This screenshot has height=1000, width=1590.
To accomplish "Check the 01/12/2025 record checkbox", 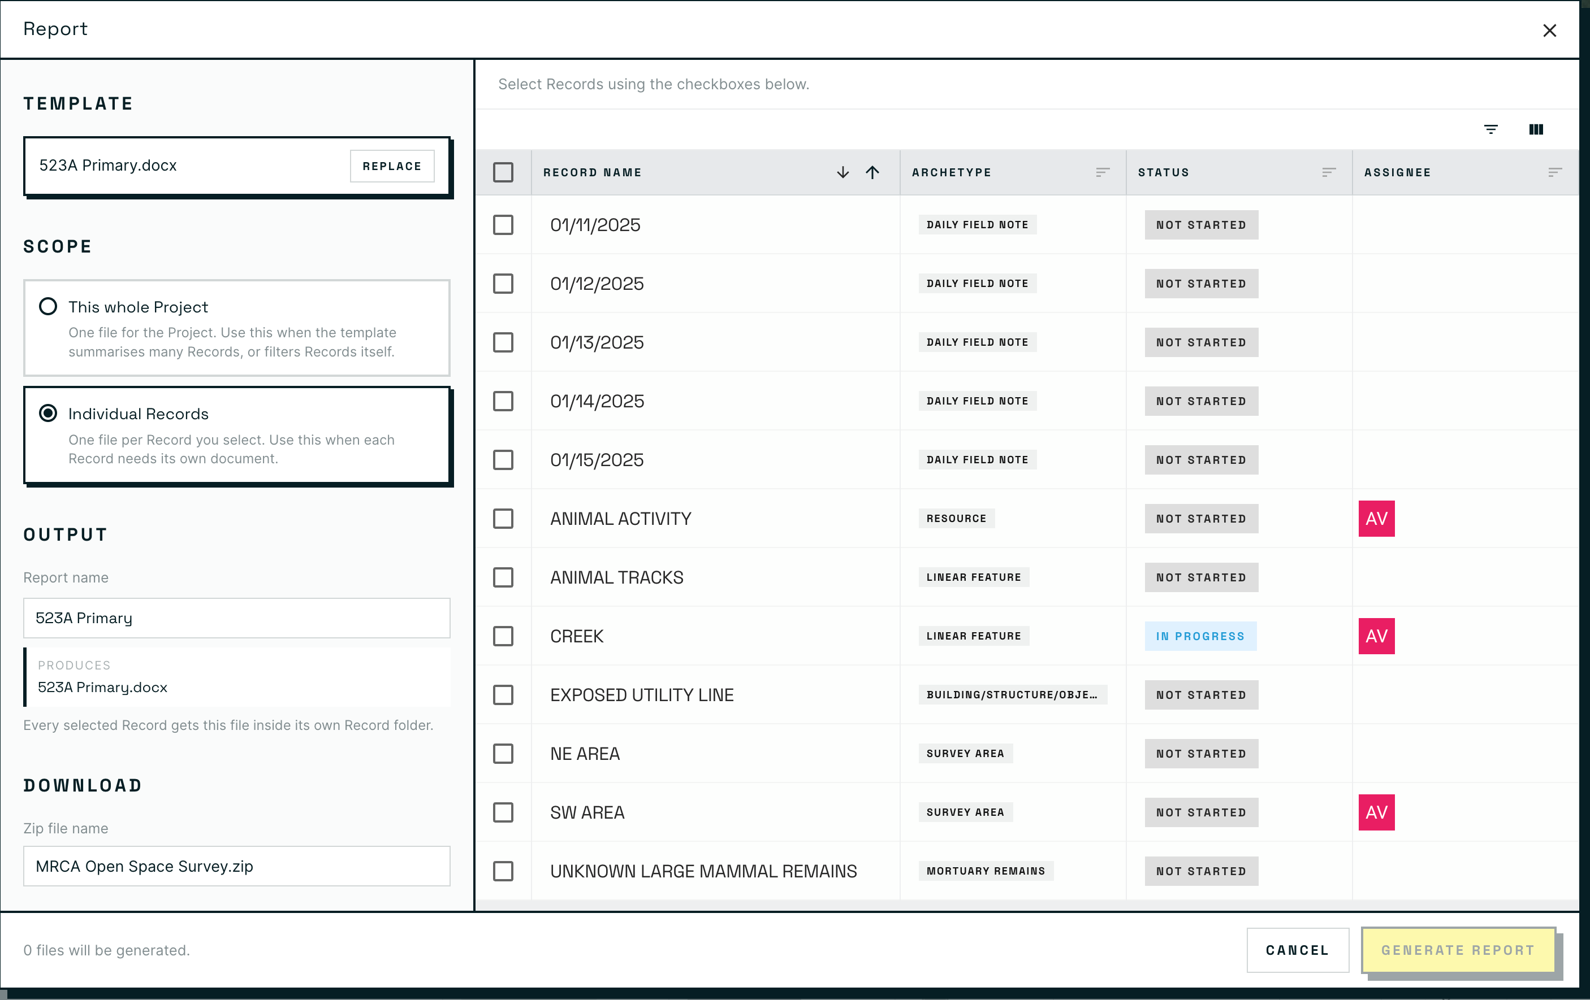I will (503, 284).
